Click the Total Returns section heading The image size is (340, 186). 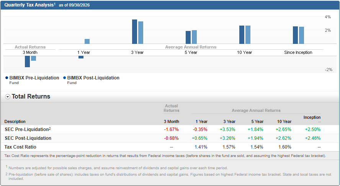coord(31,97)
